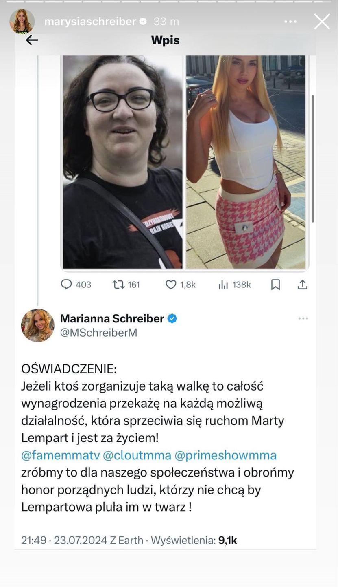Open the tweet's three-dot more menu
338x587 pixels.
click(x=303, y=318)
